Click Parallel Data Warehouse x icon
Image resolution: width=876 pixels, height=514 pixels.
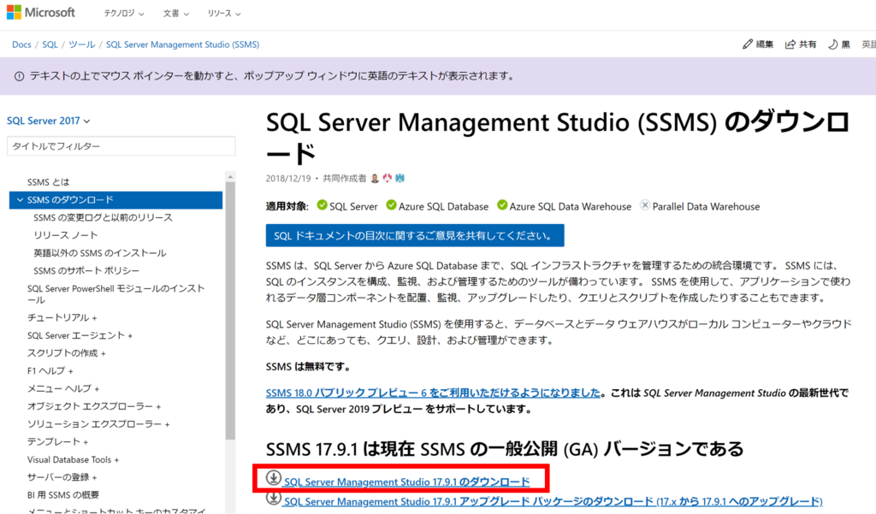coord(645,205)
